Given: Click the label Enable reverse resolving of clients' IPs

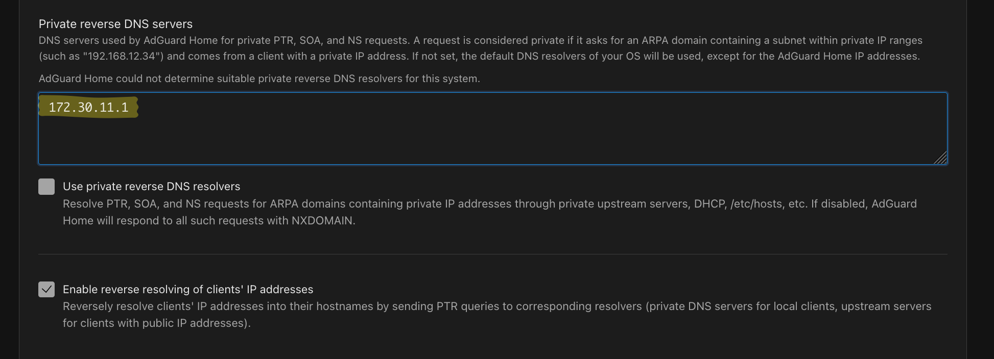Looking at the screenshot, I should (x=187, y=289).
